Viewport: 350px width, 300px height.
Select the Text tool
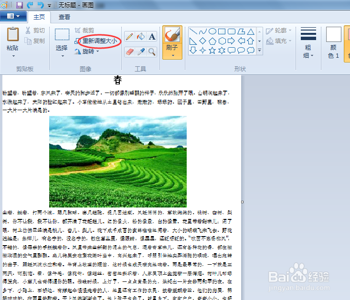152,36
